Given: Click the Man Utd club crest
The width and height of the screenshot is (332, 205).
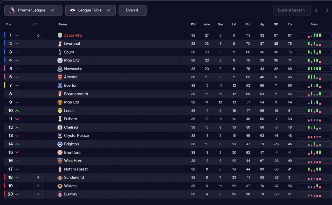Looking at the screenshot, I should point(60,102).
